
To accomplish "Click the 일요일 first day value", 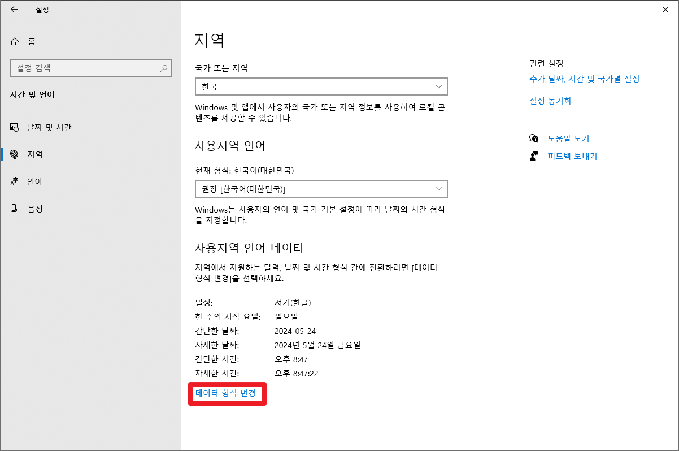I will point(286,316).
